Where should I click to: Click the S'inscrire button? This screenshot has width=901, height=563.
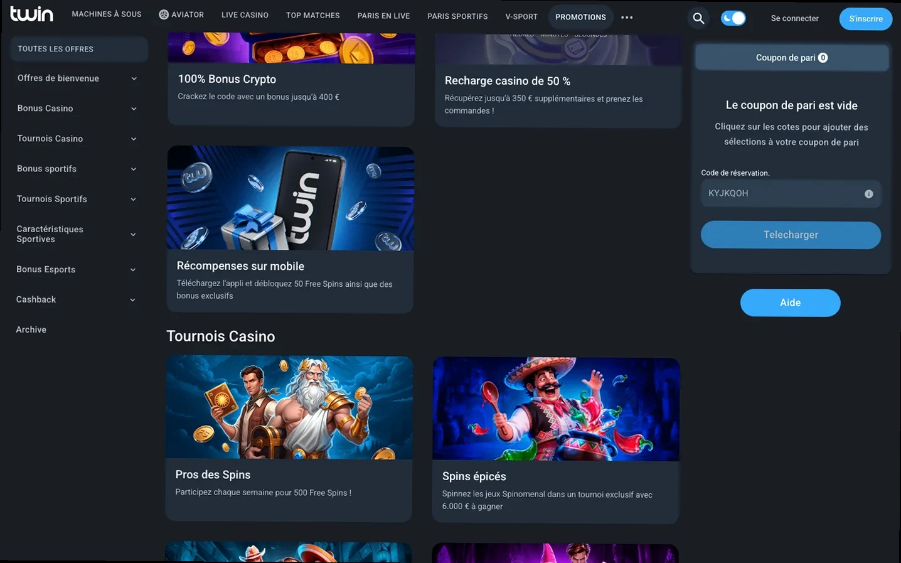pos(866,19)
